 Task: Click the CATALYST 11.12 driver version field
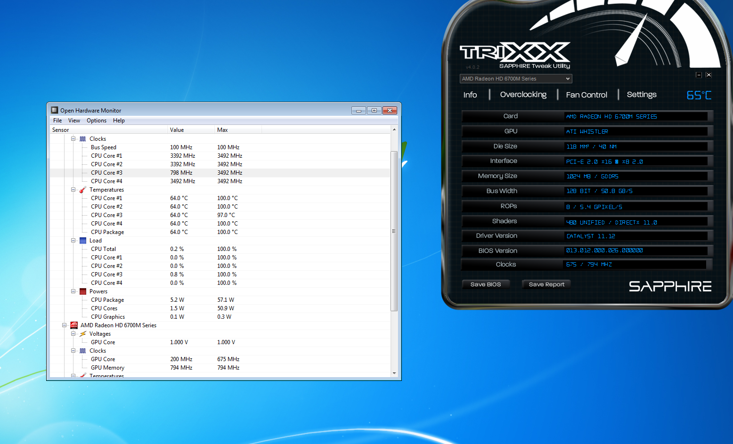pyautogui.click(x=636, y=236)
